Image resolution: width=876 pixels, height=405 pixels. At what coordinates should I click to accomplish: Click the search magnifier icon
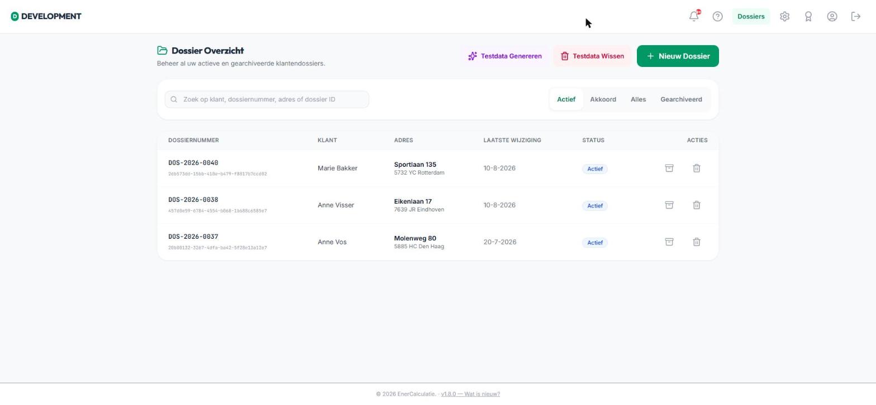point(174,99)
